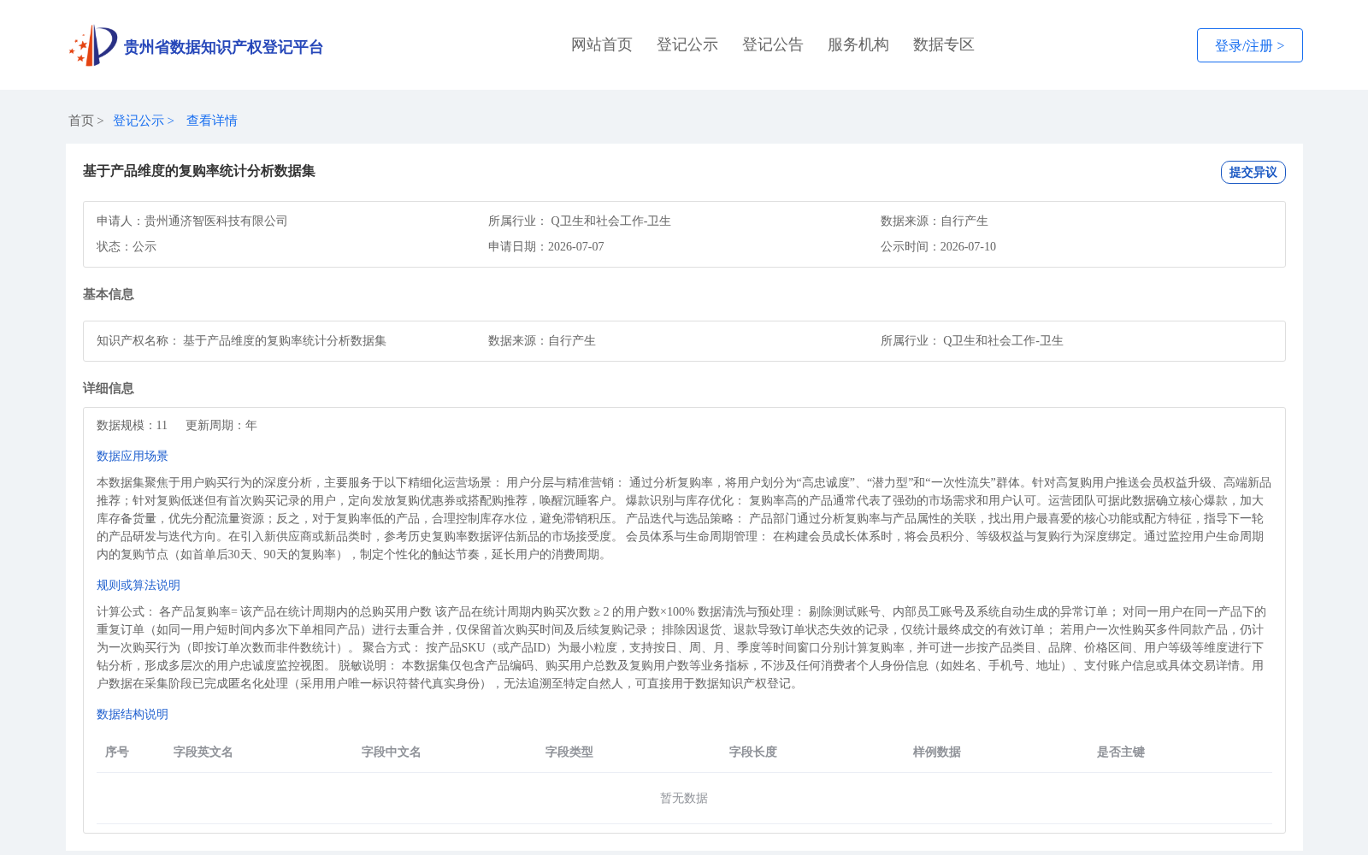Screen dimensions: 1368x855
Task: Open 服务机构 in navigation
Action: tap(858, 44)
